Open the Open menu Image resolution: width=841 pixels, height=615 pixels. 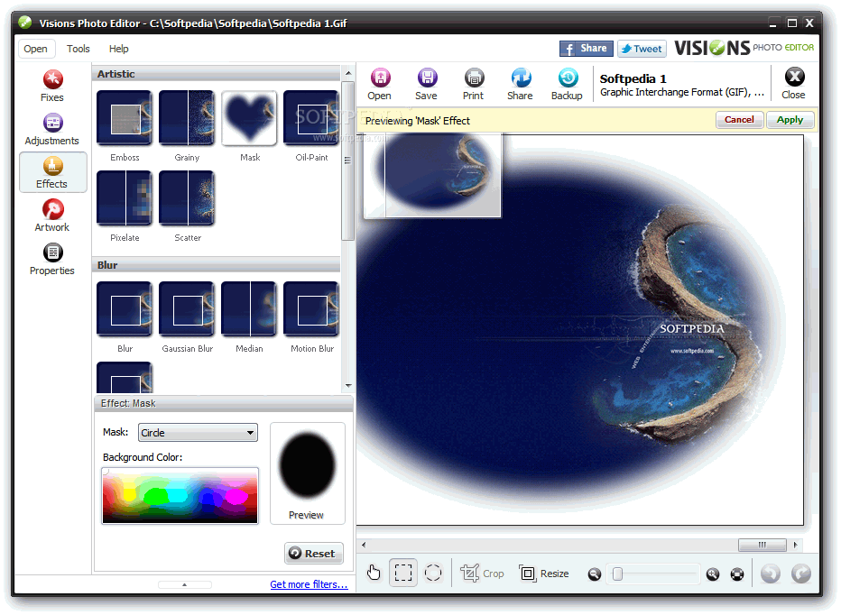tap(36, 49)
